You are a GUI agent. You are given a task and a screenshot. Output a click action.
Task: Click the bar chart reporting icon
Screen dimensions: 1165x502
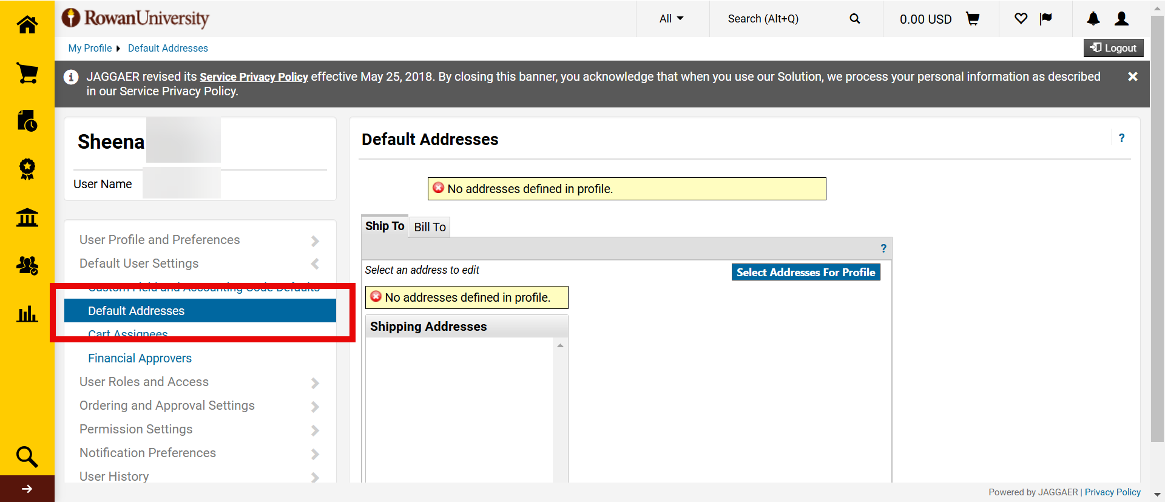[27, 314]
